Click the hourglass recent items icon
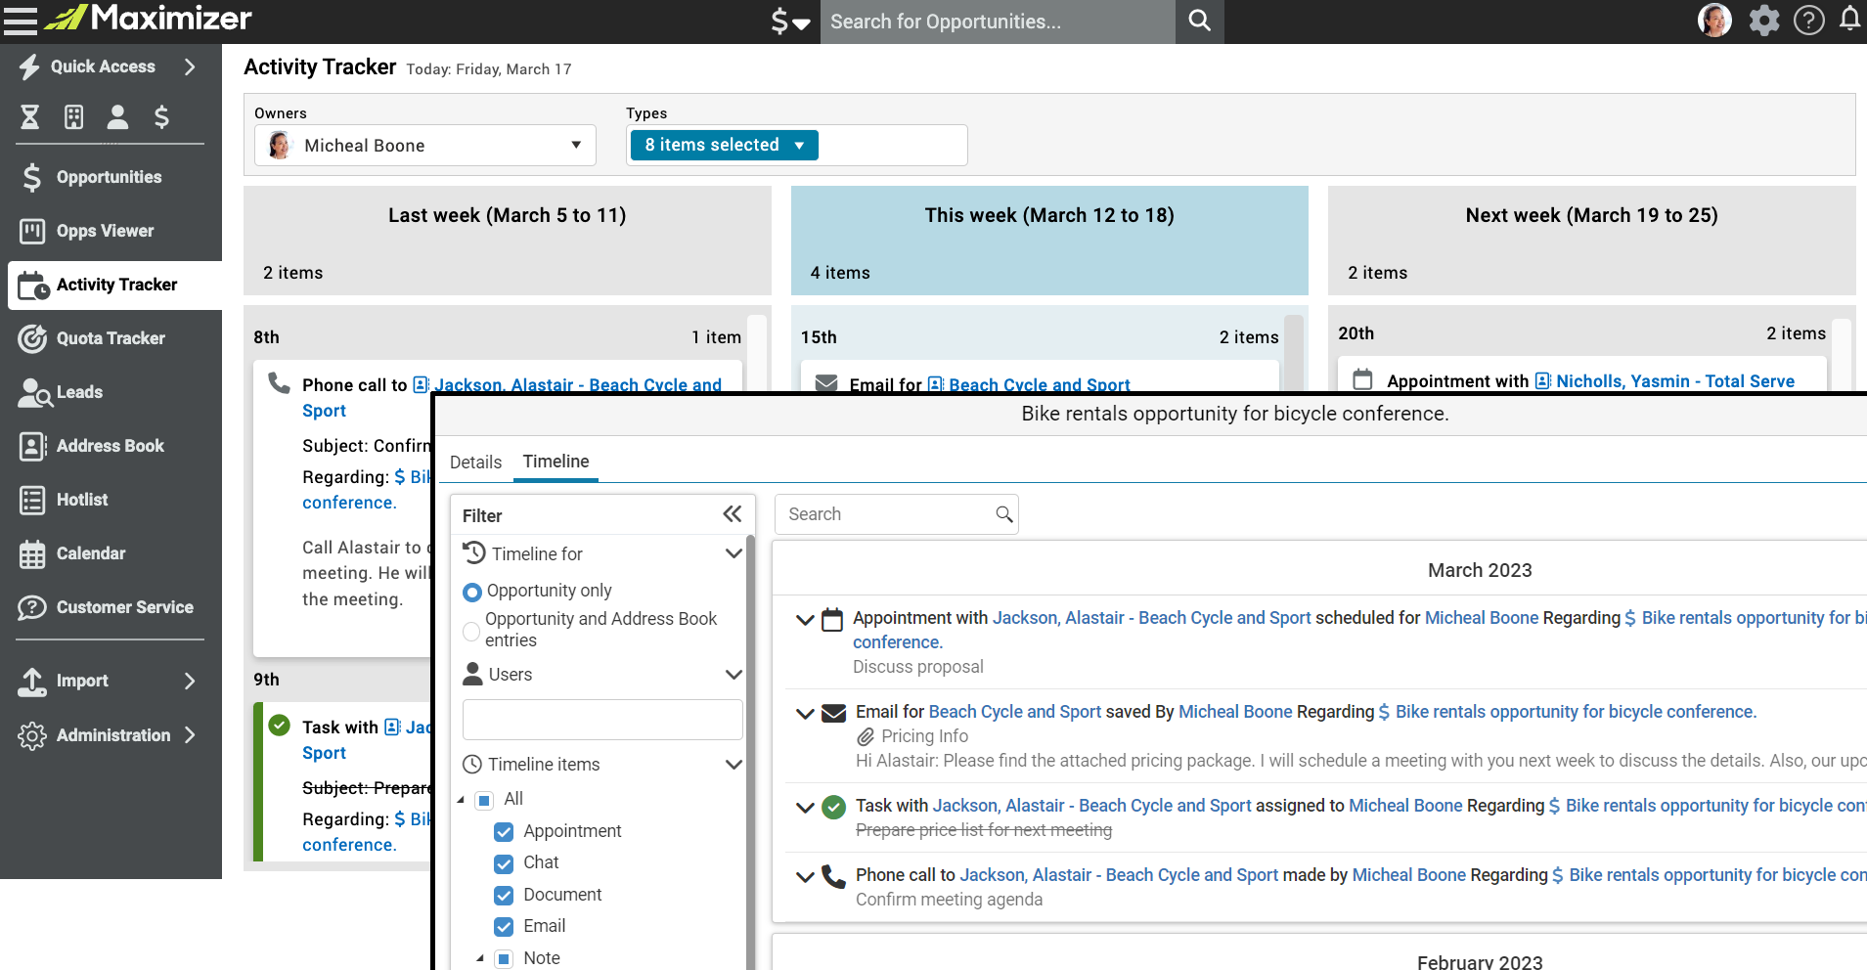 pyautogui.click(x=30, y=117)
